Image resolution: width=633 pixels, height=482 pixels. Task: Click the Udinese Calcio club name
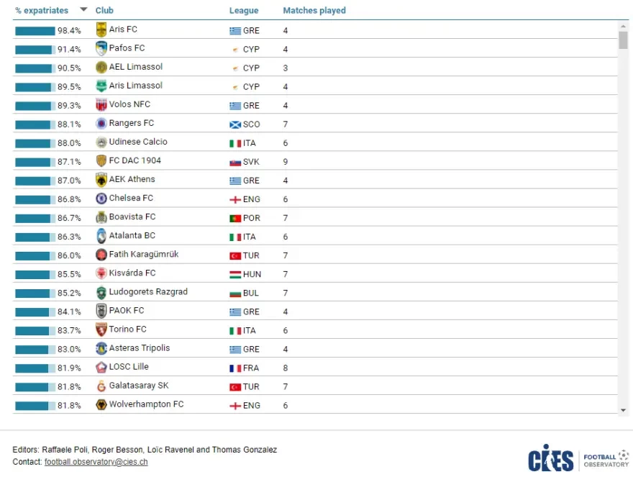[138, 142]
